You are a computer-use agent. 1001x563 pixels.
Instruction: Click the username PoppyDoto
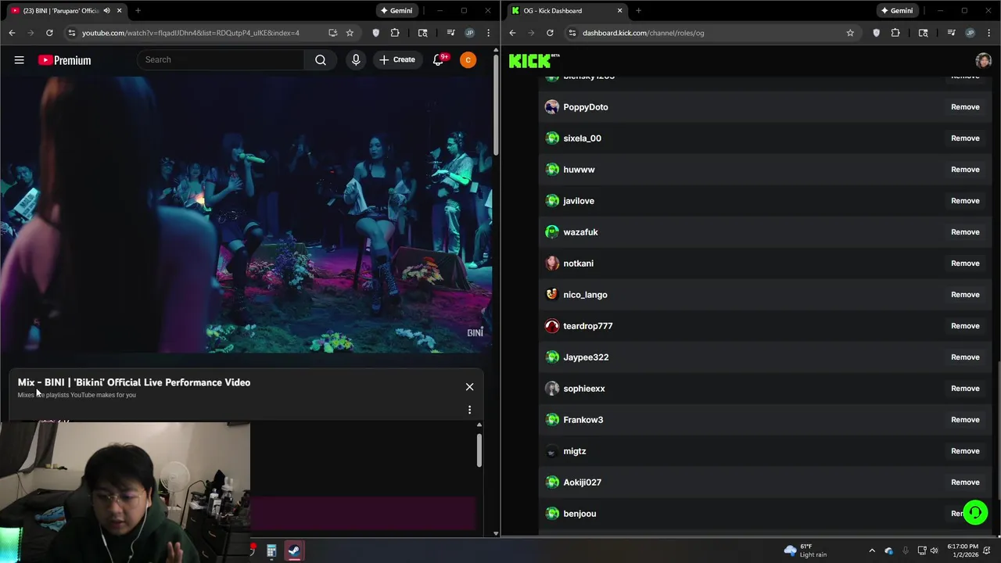coord(586,107)
